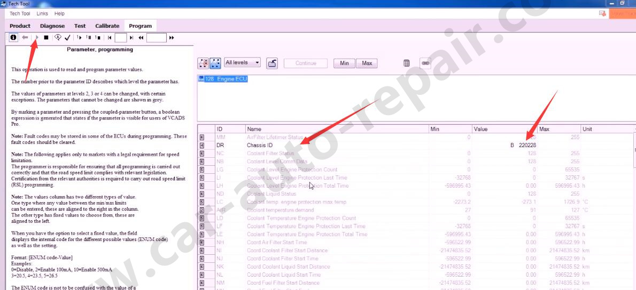Toggle the red-marked tree view button
This screenshot has height=290, width=636.
click(x=203, y=63)
